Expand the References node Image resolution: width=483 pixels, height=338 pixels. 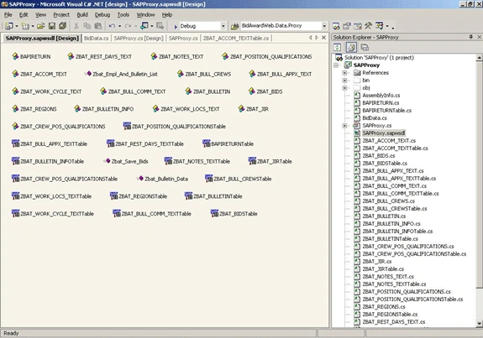344,73
